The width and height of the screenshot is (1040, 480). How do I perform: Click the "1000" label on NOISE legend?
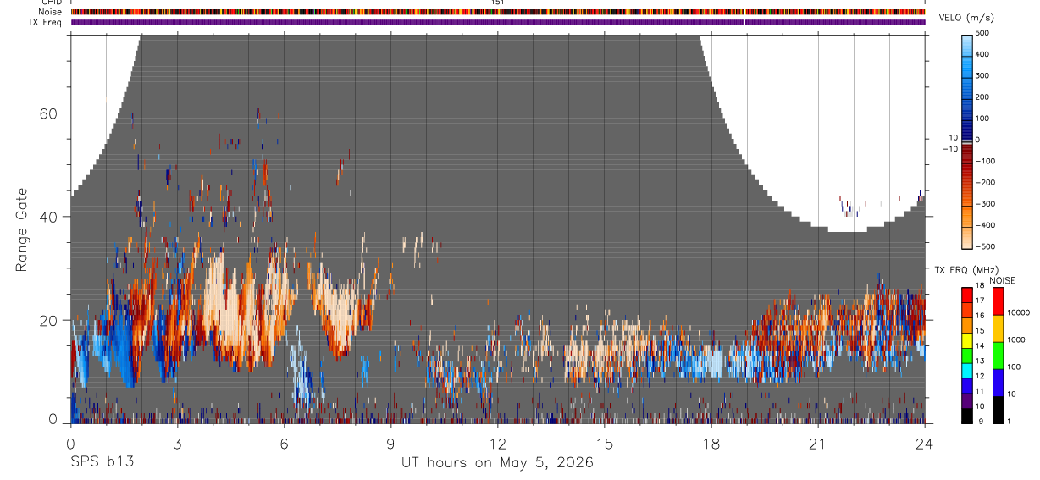click(1015, 339)
